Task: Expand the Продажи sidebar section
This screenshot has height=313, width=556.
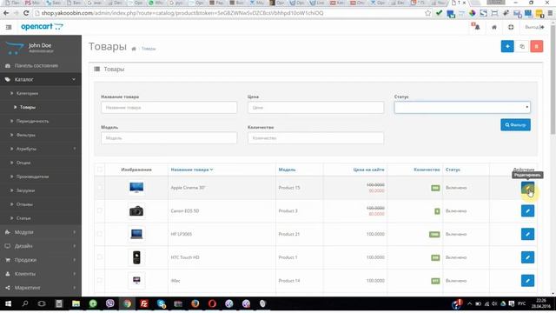Action: (x=41, y=260)
